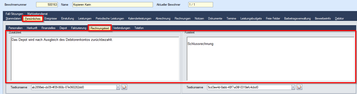Open the Personalien sub-tab
Viewport: 357px width, 94px height.
coord(15,28)
